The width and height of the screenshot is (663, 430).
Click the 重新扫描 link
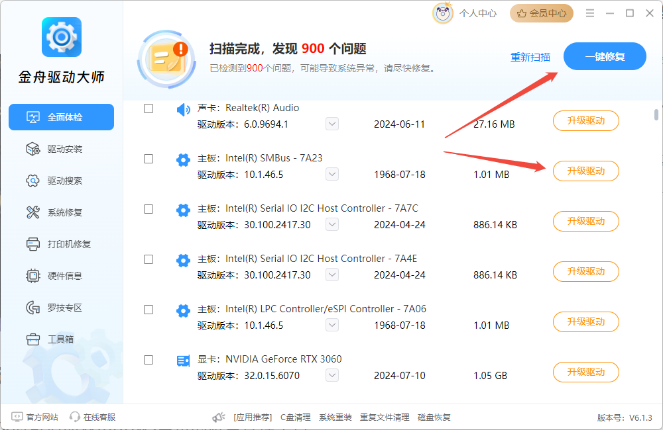click(x=530, y=57)
